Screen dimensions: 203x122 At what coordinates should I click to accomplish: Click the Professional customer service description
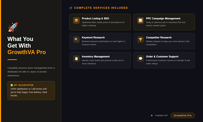click(x=168, y=62)
